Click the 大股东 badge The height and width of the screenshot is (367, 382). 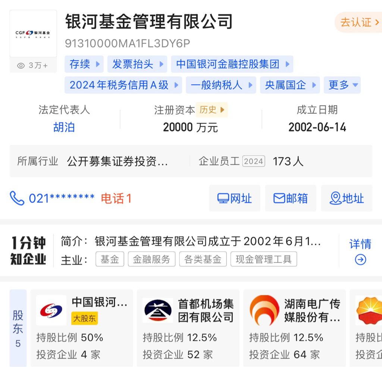click(85, 318)
